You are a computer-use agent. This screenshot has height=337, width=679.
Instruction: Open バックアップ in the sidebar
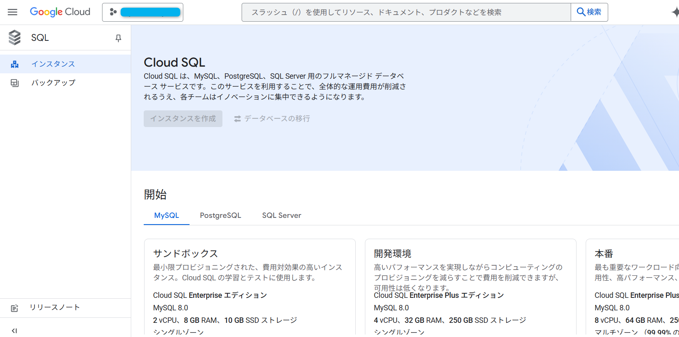65,82
